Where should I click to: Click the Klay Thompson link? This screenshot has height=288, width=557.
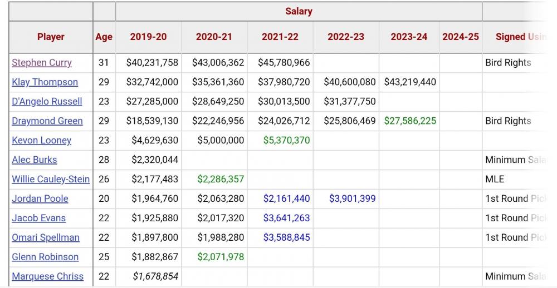tap(45, 82)
